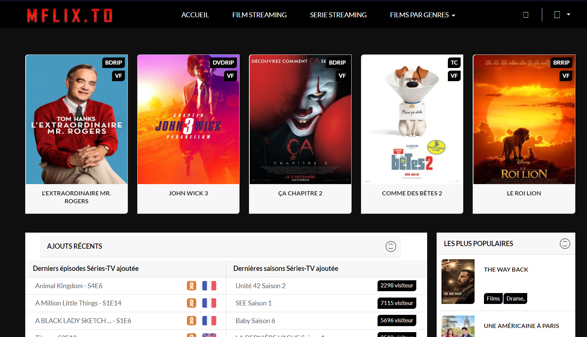This screenshot has height=337, width=587.
Task: Click 5696 visiteur badge
Action: pos(397,320)
